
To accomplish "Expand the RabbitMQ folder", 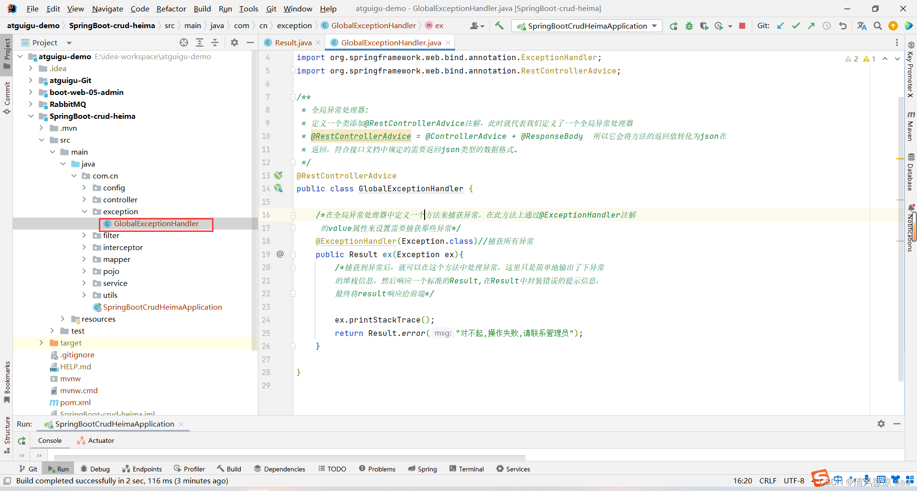I will pyautogui.click(x=31, y=104).
